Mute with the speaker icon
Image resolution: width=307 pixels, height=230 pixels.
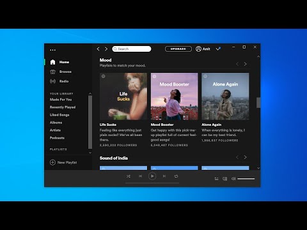pos(233,179)
